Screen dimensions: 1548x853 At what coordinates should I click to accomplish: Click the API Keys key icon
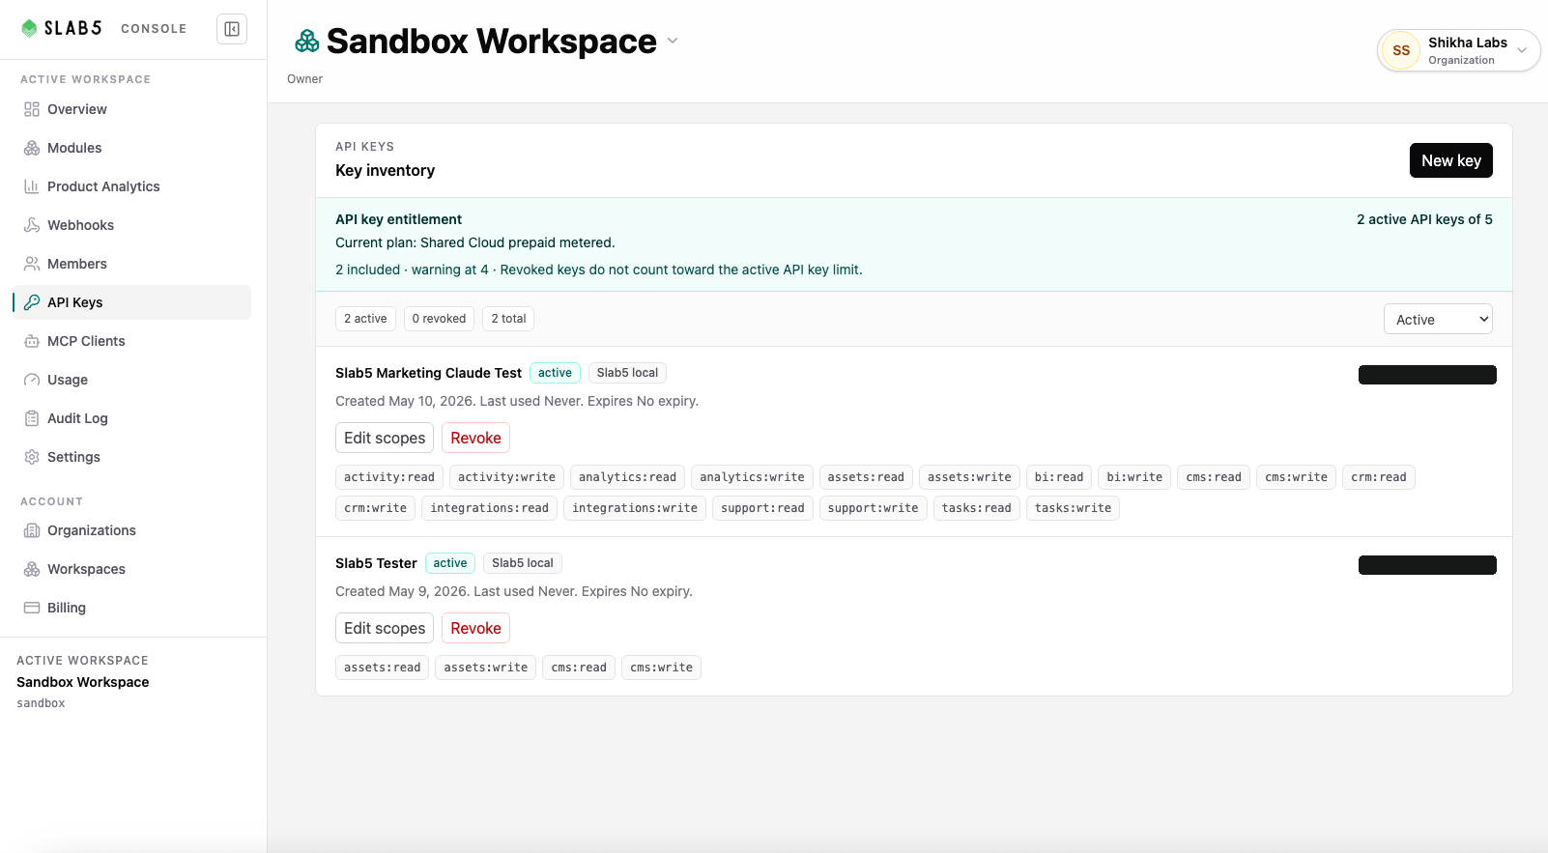[32, 302]
